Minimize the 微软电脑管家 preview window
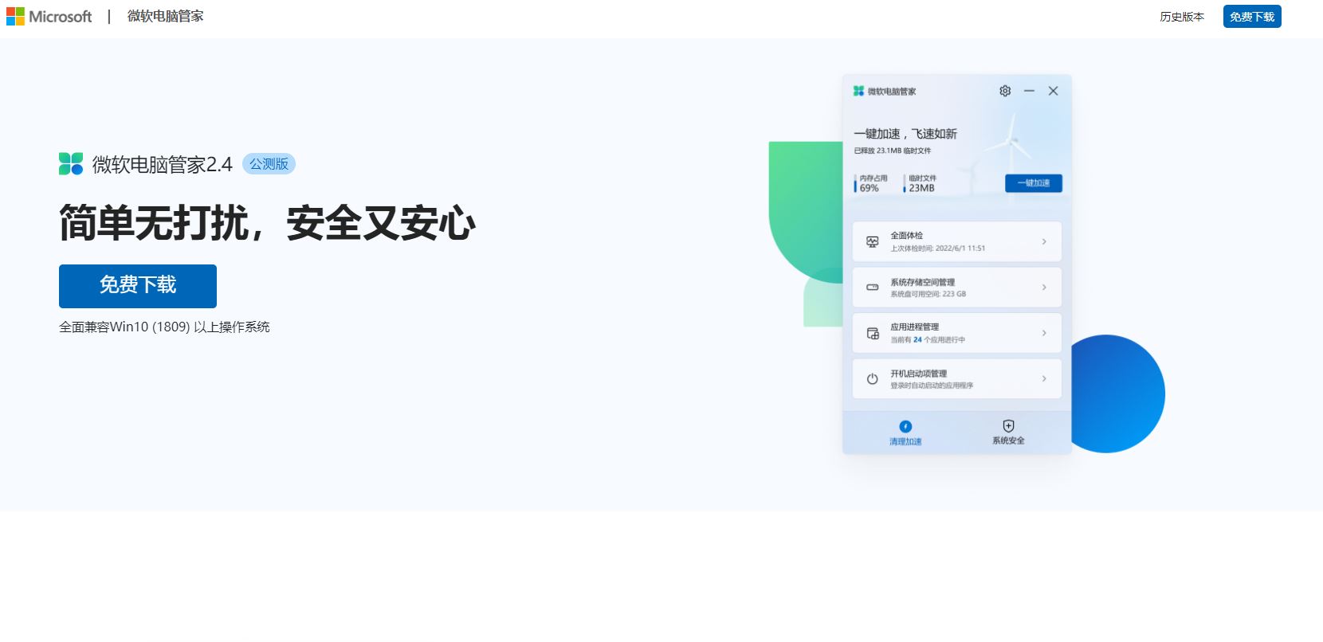Screen dimensions: 1323x642 (x=1029, y=91)
